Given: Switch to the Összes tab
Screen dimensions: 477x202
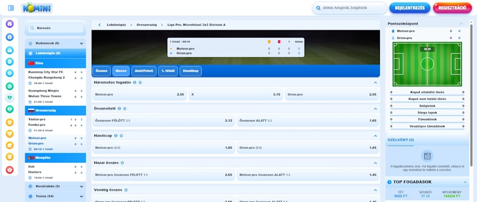Looking at the screenshot, I should tap(102, 71).
